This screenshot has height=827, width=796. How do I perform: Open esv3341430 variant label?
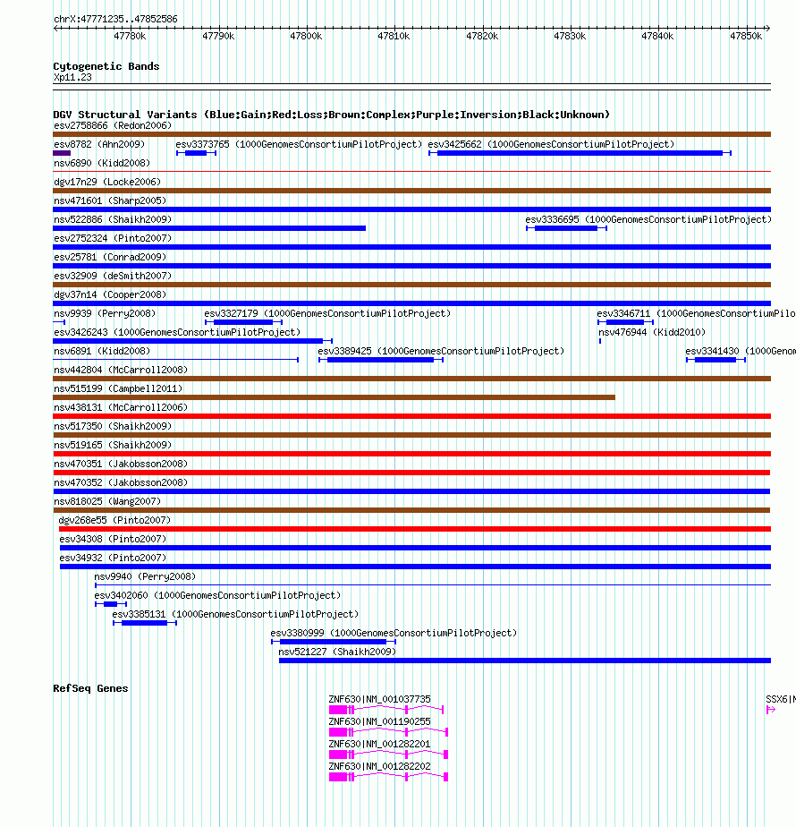point(741,351)
